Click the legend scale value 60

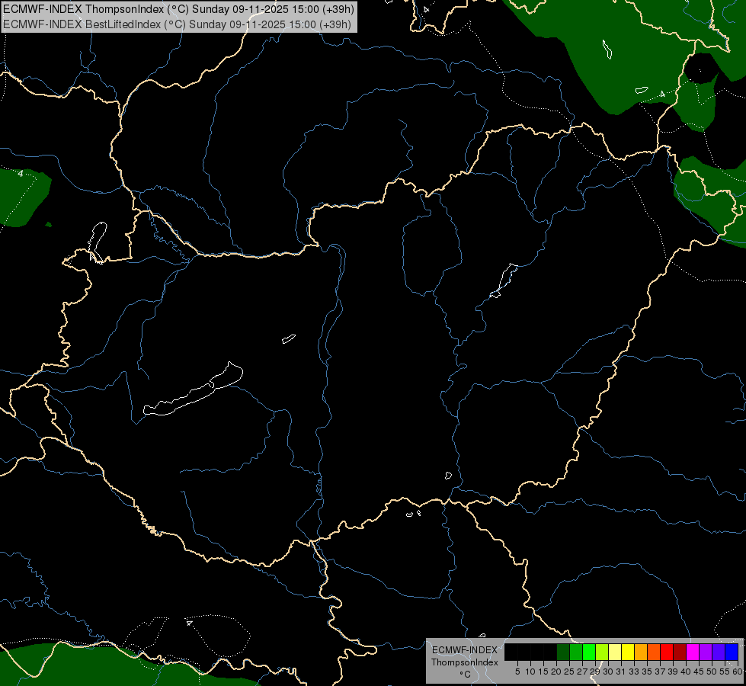(x=738, y=672)
